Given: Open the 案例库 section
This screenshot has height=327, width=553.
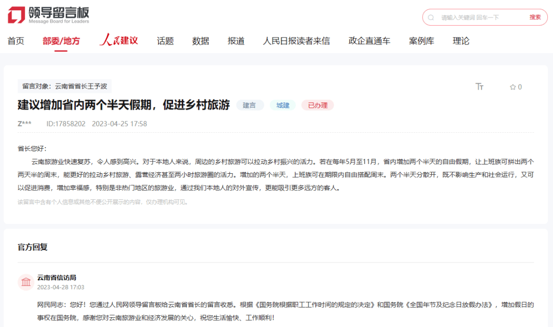Looking at the screenshot, I should tap(421, 41).
